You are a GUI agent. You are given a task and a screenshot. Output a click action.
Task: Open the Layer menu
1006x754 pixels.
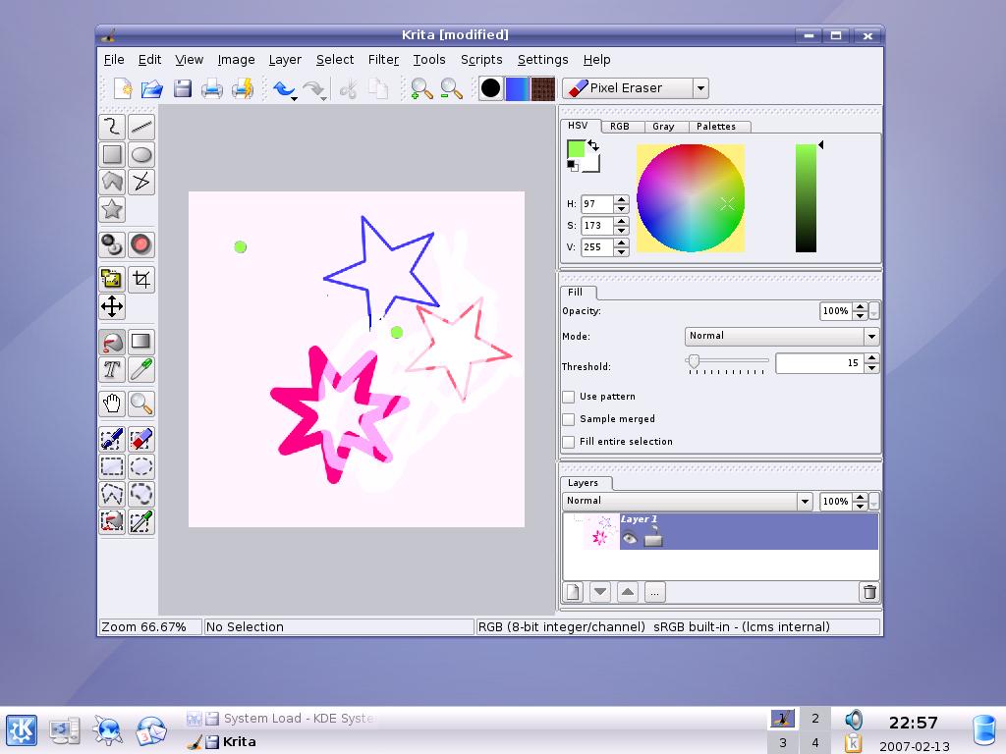285,60
